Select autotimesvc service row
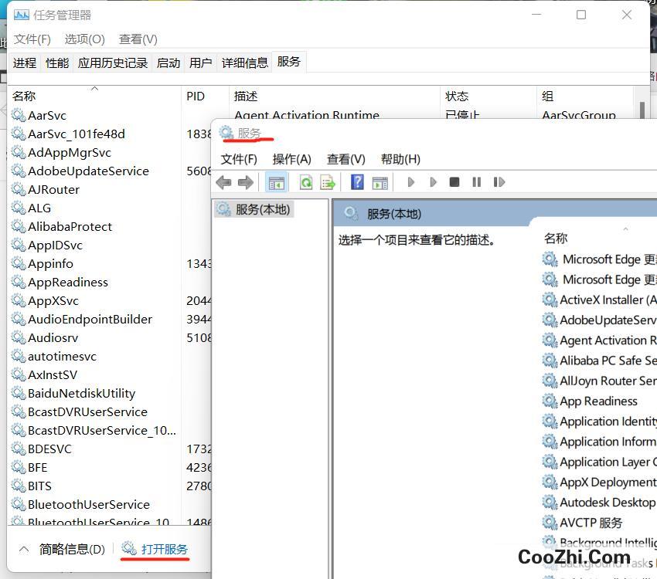Viewport: 657px width, 579px height. pyautogui.click(x=62, y=356)
